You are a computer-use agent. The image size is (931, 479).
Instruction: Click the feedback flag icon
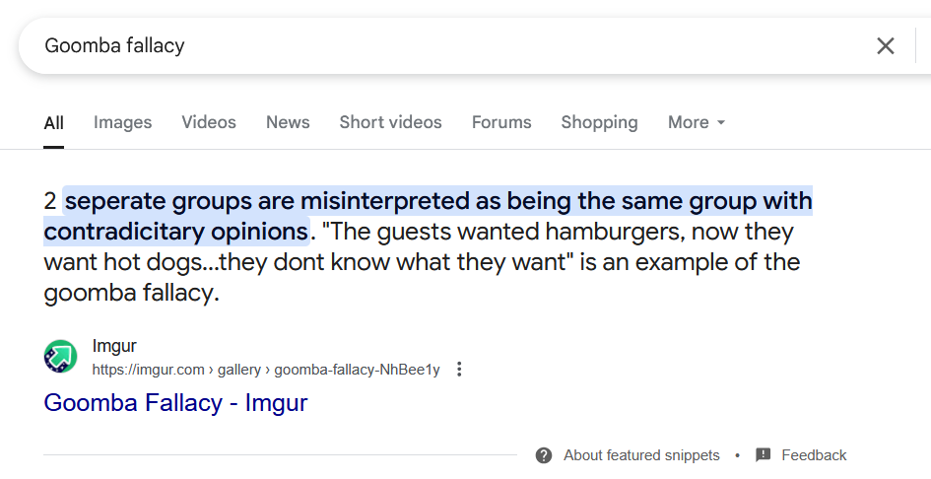point(763,455)
